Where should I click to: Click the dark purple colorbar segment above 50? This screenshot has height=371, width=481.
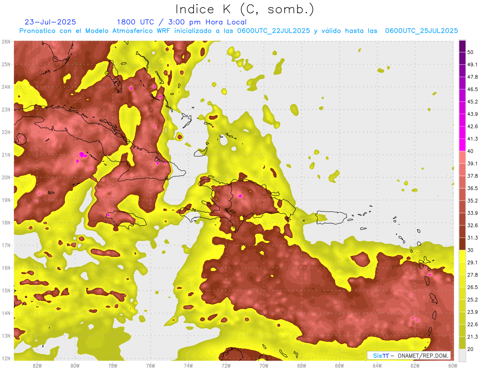[x=462, y=46]
